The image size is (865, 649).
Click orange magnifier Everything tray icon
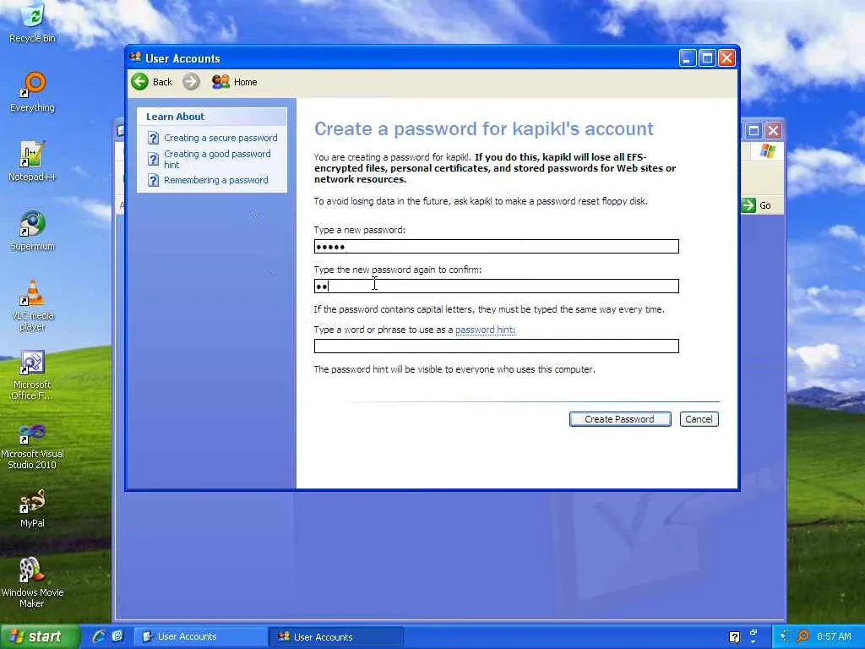click(x=802, y=636)
